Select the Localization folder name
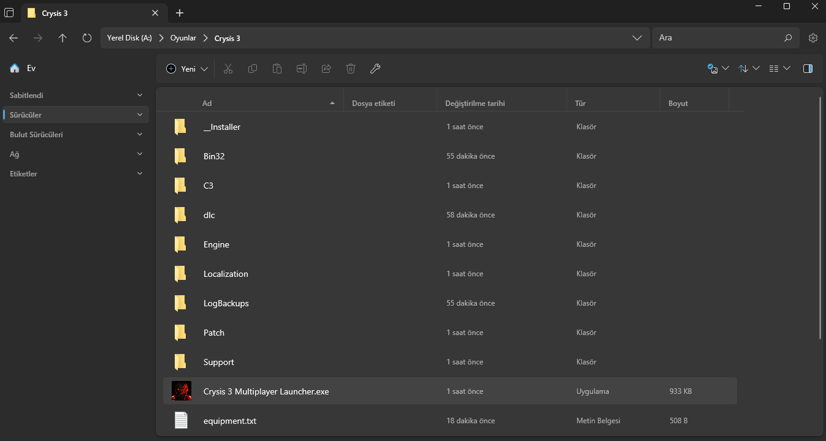This screenshot has width=826, height=441. click(x=226, y=274)
